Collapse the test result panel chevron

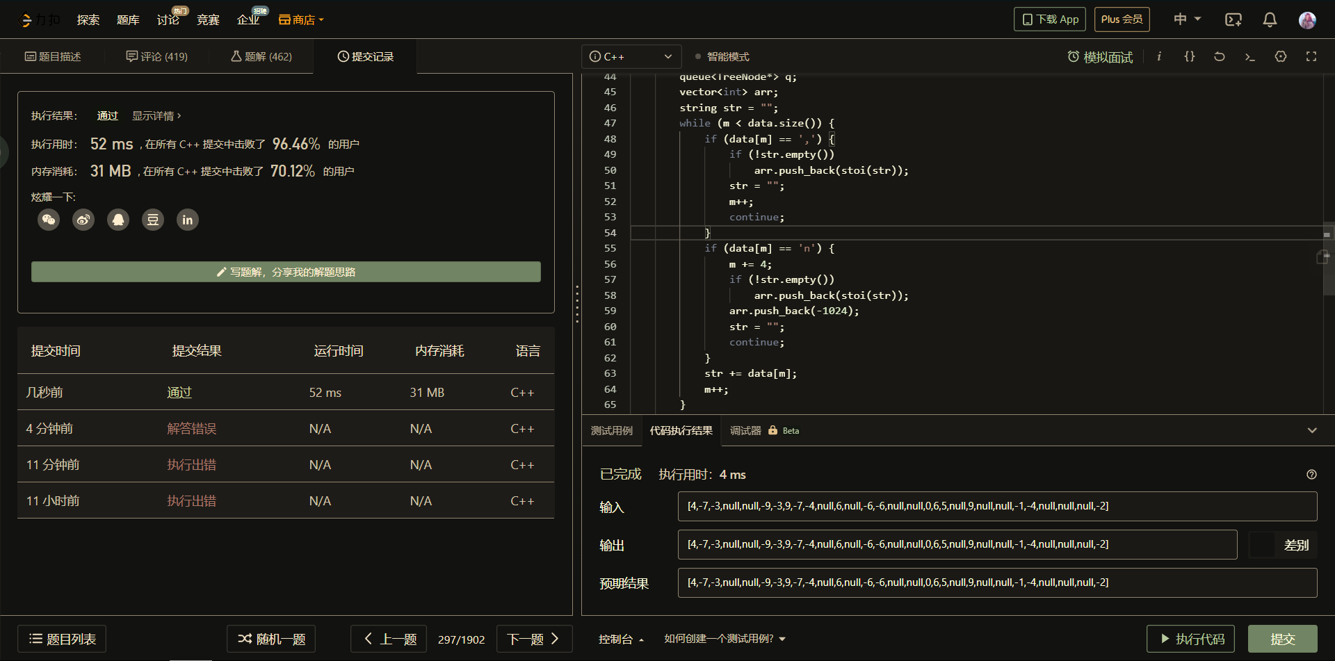coord(1312,431)
